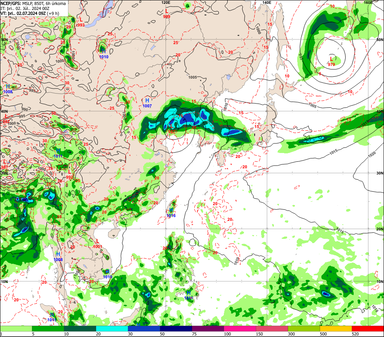Click the L 1001 low pressure label
The width and height of the screenshot is (384, 337).
click(x=98, y=244)
